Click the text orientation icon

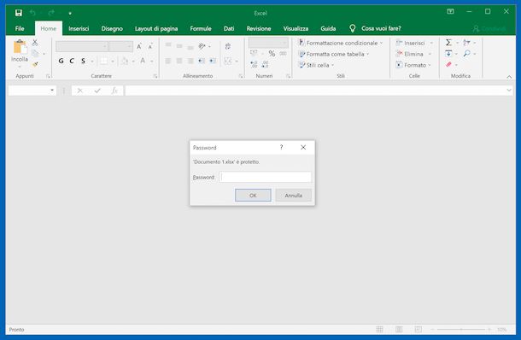(x=202, y=46)
